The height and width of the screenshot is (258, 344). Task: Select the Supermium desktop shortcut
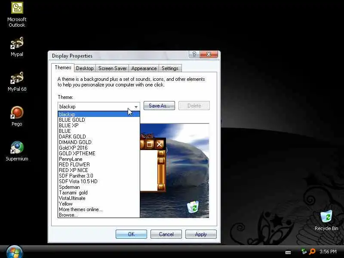coord(17,151)
